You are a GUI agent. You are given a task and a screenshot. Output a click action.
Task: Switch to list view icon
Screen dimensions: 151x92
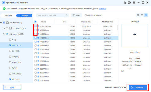point(142,15)
